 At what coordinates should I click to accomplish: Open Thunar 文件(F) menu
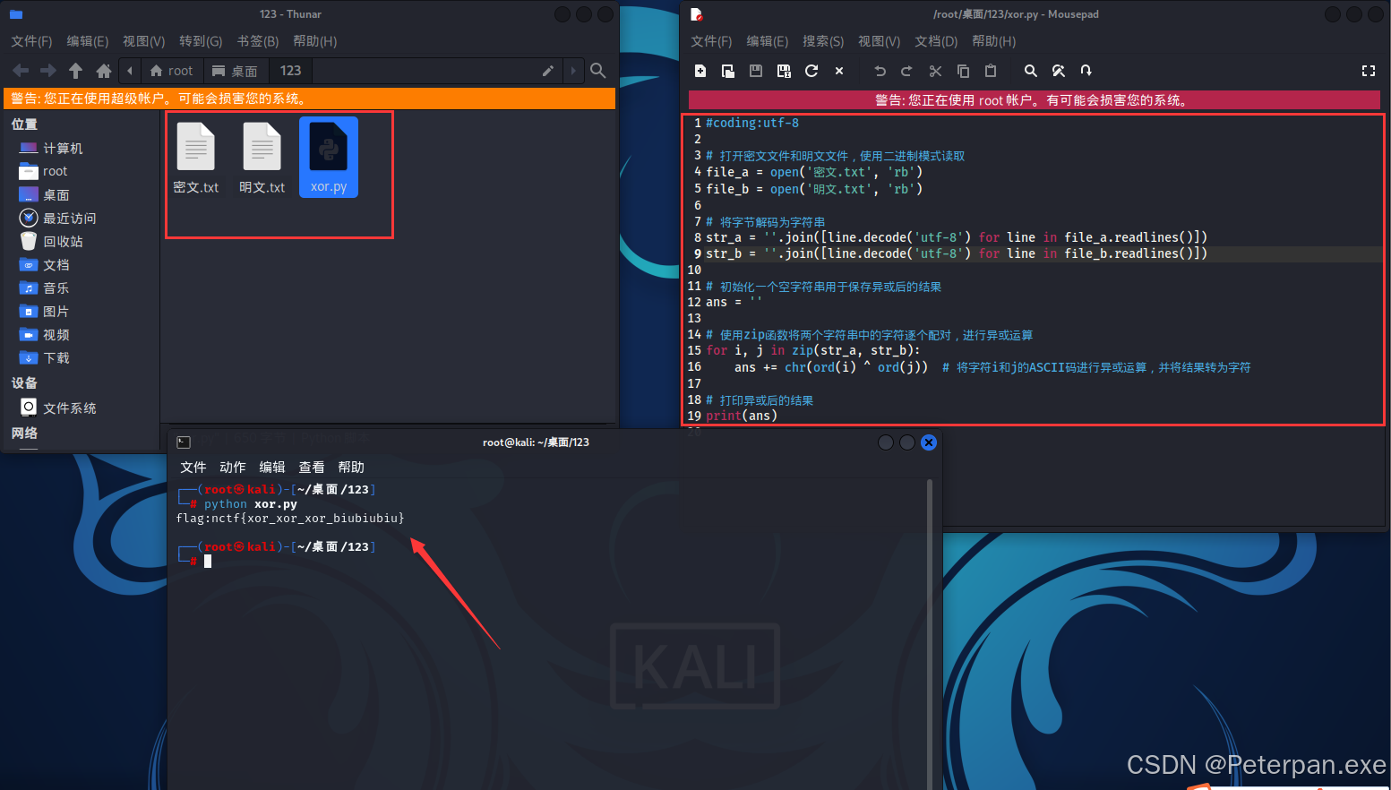[31, 41]
